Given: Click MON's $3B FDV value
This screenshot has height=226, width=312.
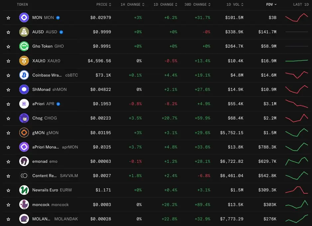Looking at the screenshot, I should 272,18.
